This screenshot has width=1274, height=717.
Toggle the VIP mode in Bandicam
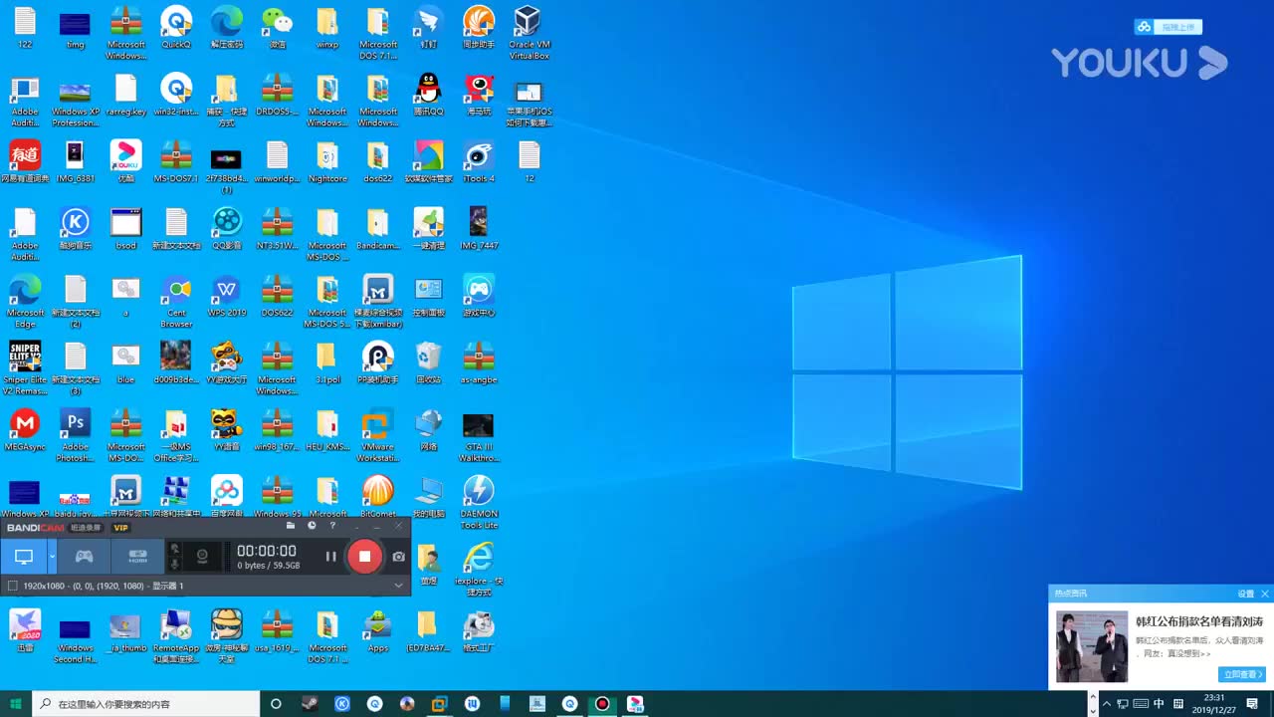(120, 528)
